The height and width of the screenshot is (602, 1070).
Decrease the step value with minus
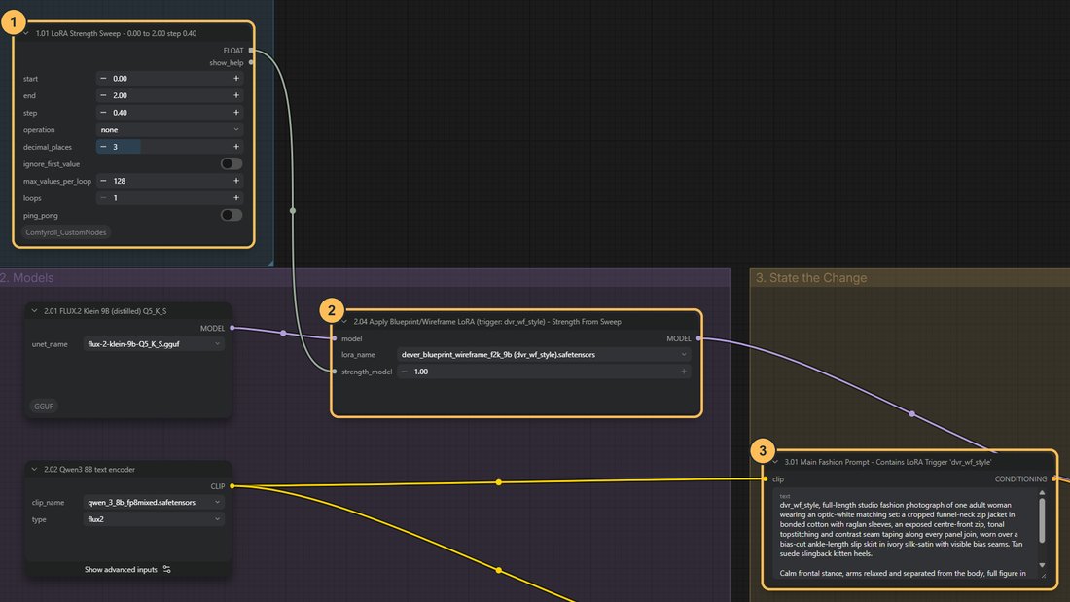pyautogui.click(x=103, y=113)
